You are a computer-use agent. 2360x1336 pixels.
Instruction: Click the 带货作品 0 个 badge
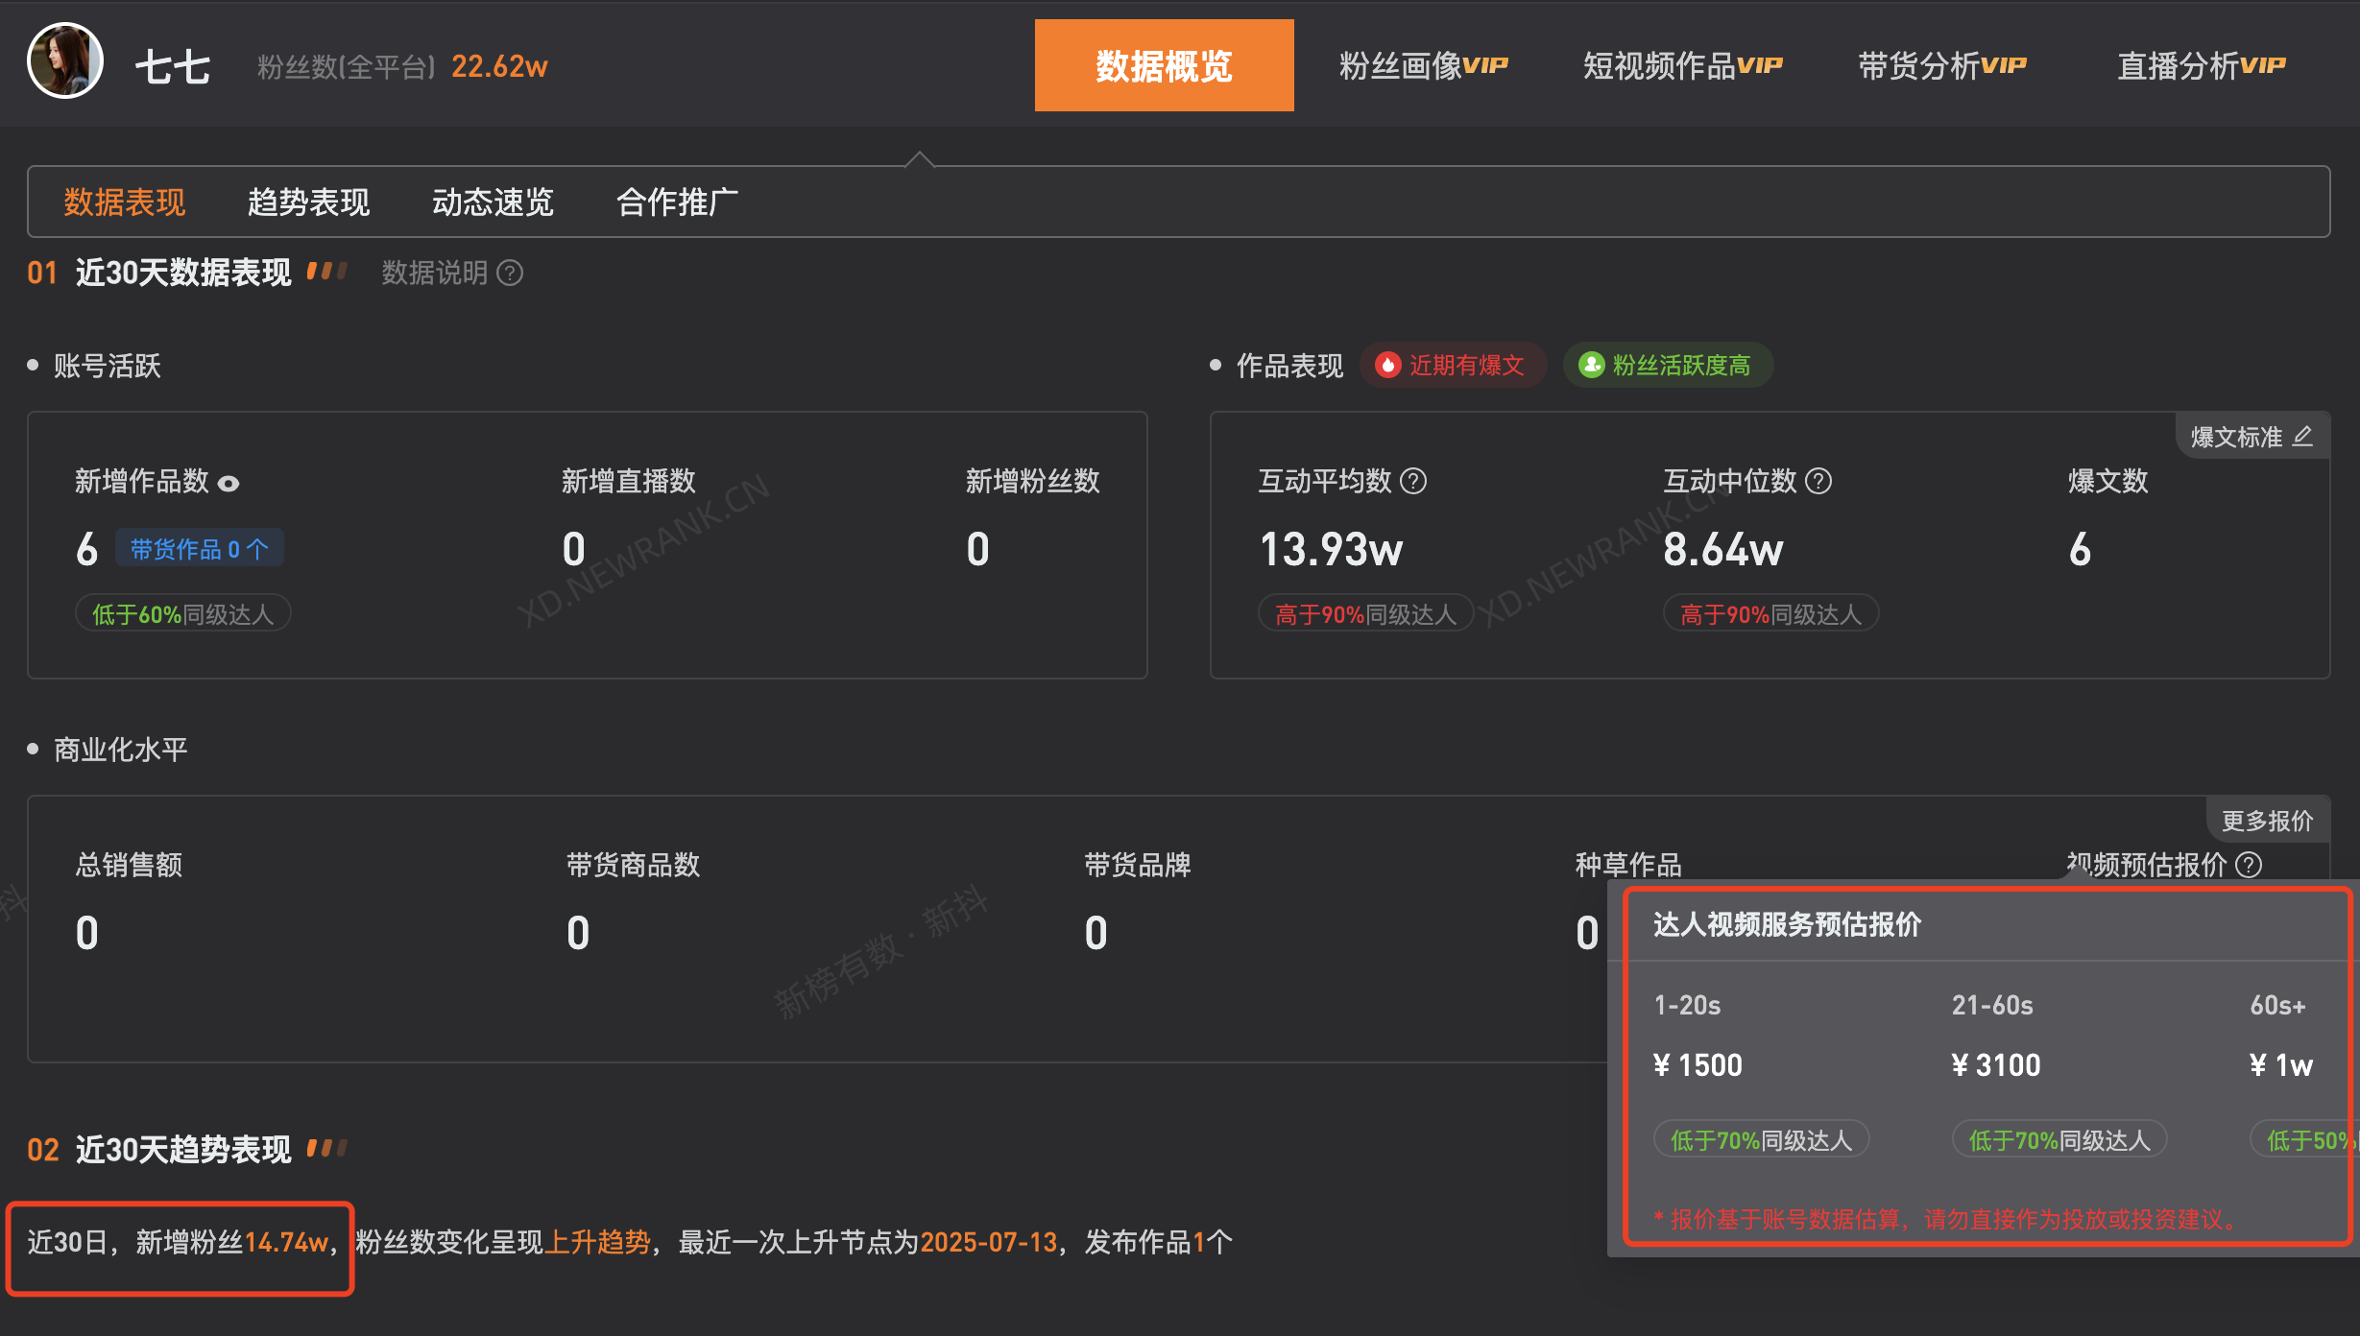(x=199, y=549)
